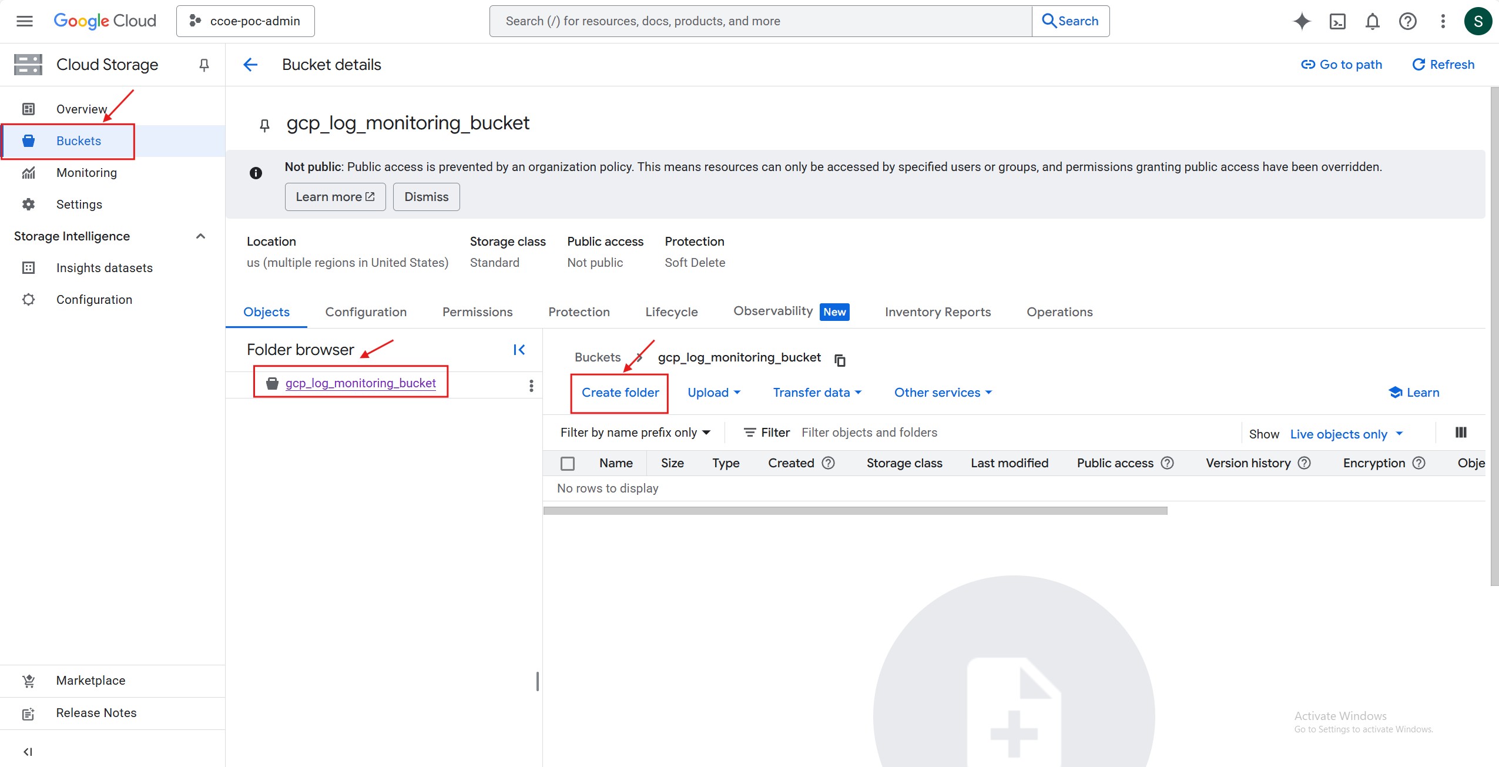
Task: Go back with the left arrow
Action: click(x=251, y=65)
